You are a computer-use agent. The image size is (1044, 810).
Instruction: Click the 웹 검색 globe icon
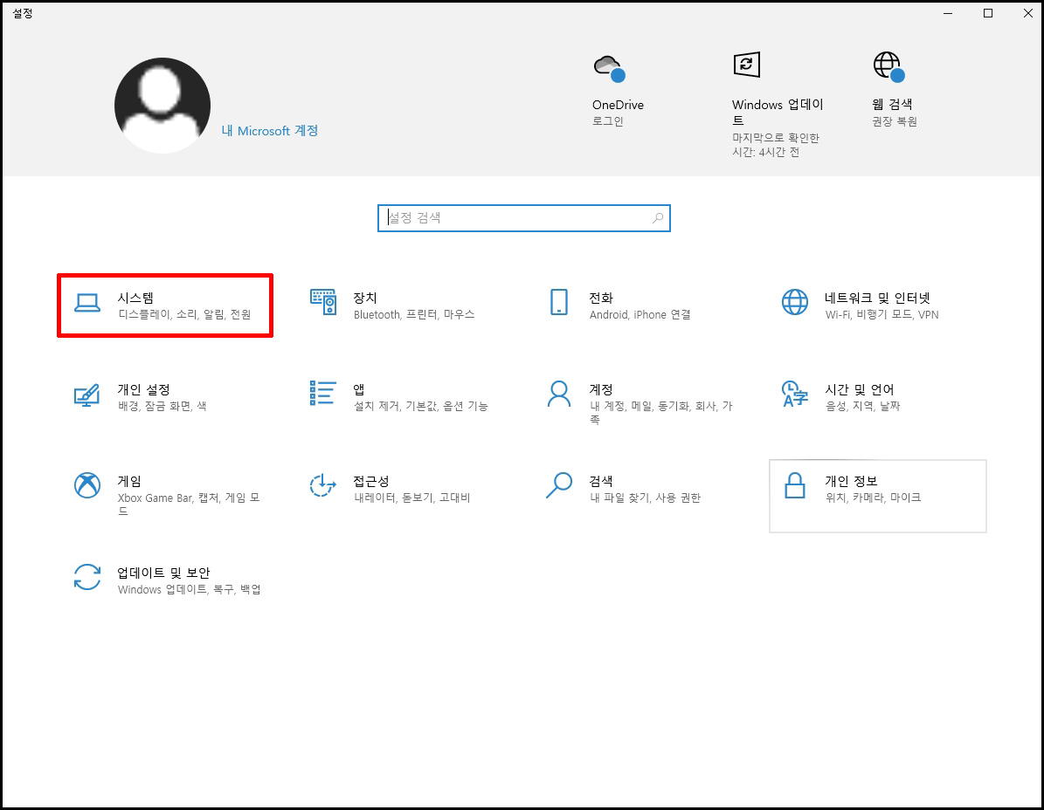click(888, 66)
